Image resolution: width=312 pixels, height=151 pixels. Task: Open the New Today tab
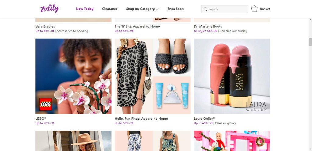(85, 9)
